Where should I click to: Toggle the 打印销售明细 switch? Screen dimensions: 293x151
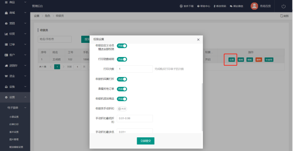pos(122,59)
